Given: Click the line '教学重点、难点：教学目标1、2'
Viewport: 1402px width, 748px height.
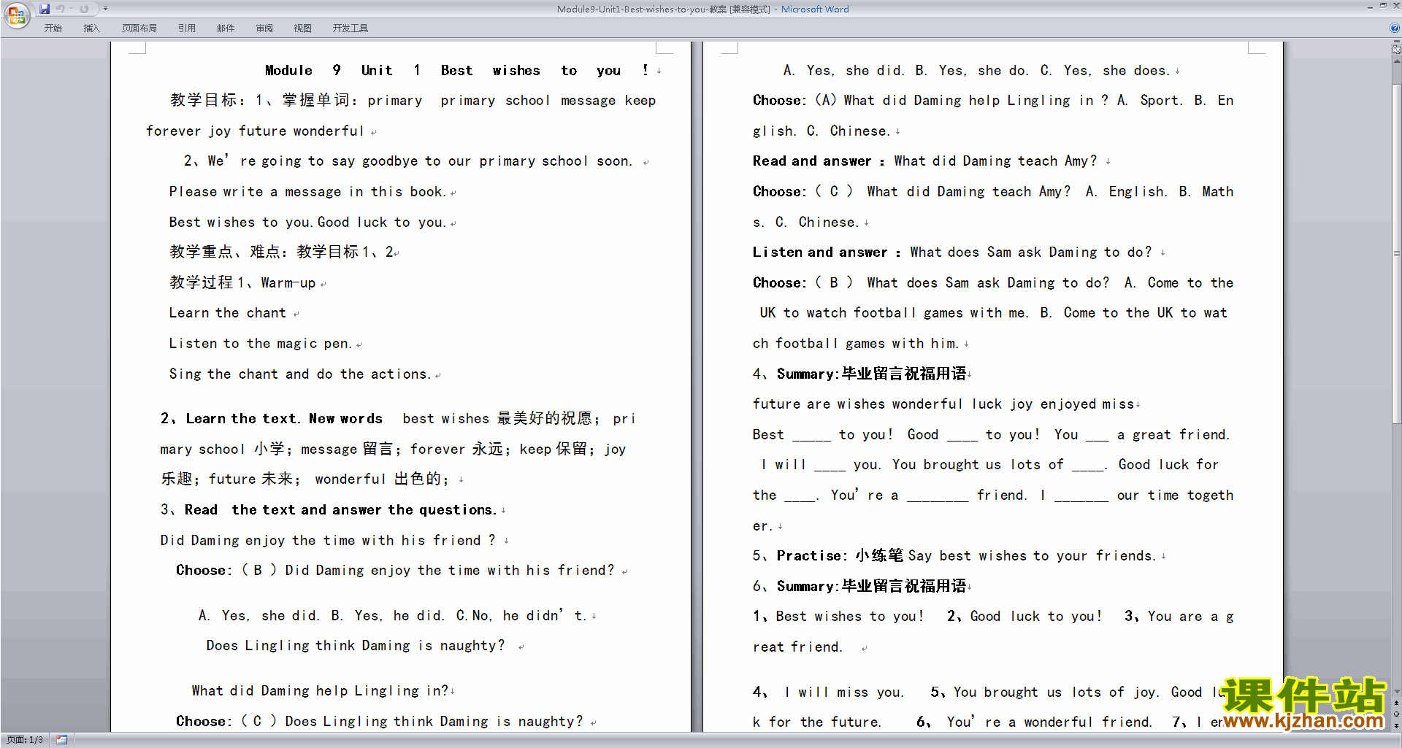Looking at the screenshot, I should point(282,252).
